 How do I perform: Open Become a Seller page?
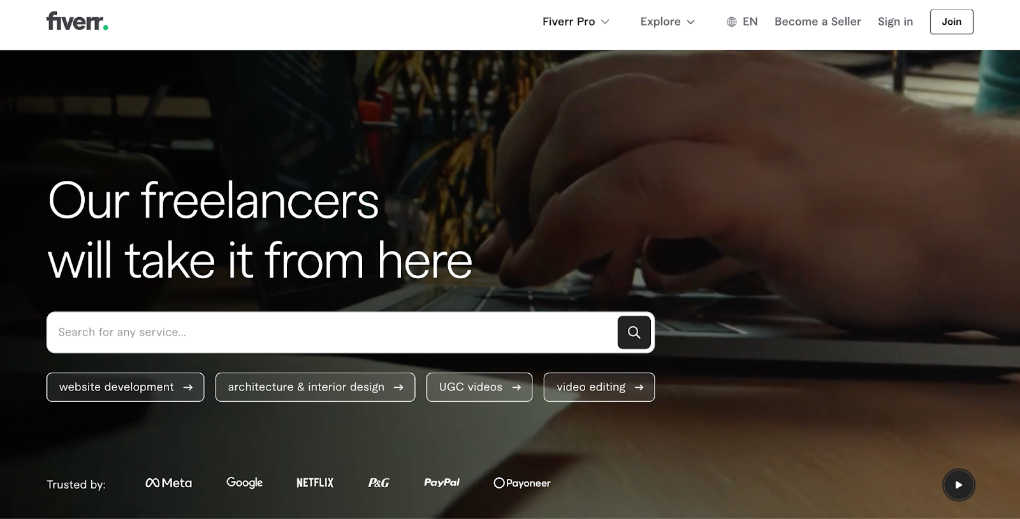[x=817, y=22]
